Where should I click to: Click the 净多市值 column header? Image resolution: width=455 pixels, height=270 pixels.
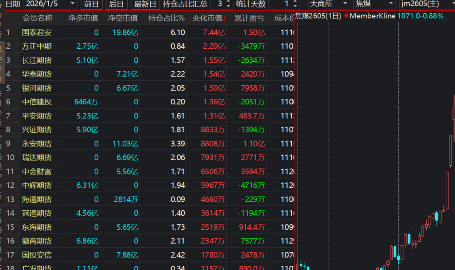click(x=83, y=19)
